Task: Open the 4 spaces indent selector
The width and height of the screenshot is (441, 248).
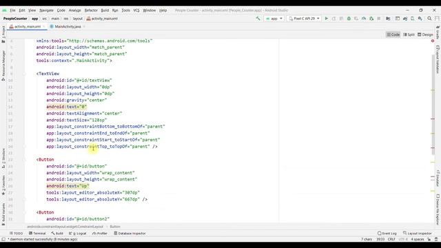Action: 418,239
